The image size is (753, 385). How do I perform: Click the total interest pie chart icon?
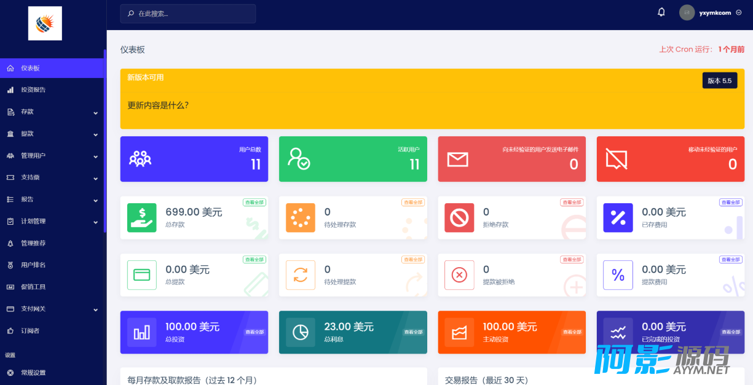(301, 332)
